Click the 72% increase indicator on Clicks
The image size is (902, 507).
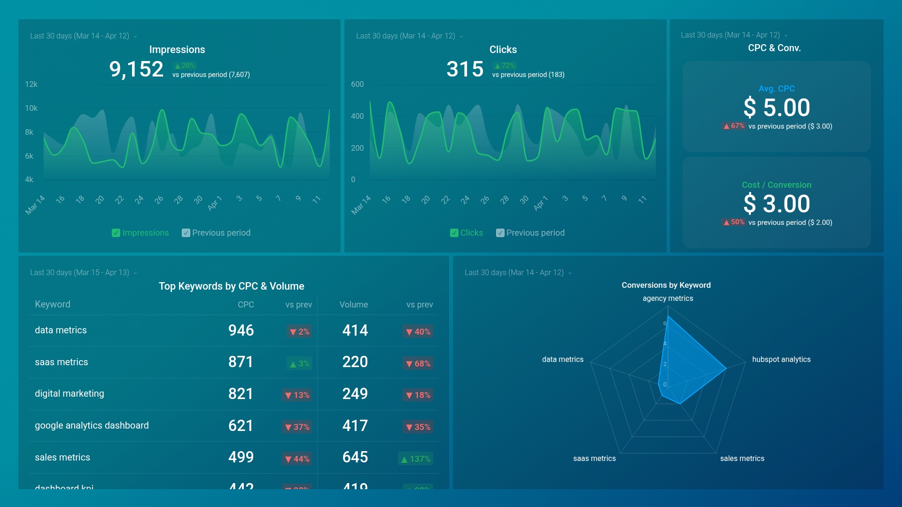(x=504, y=66)
